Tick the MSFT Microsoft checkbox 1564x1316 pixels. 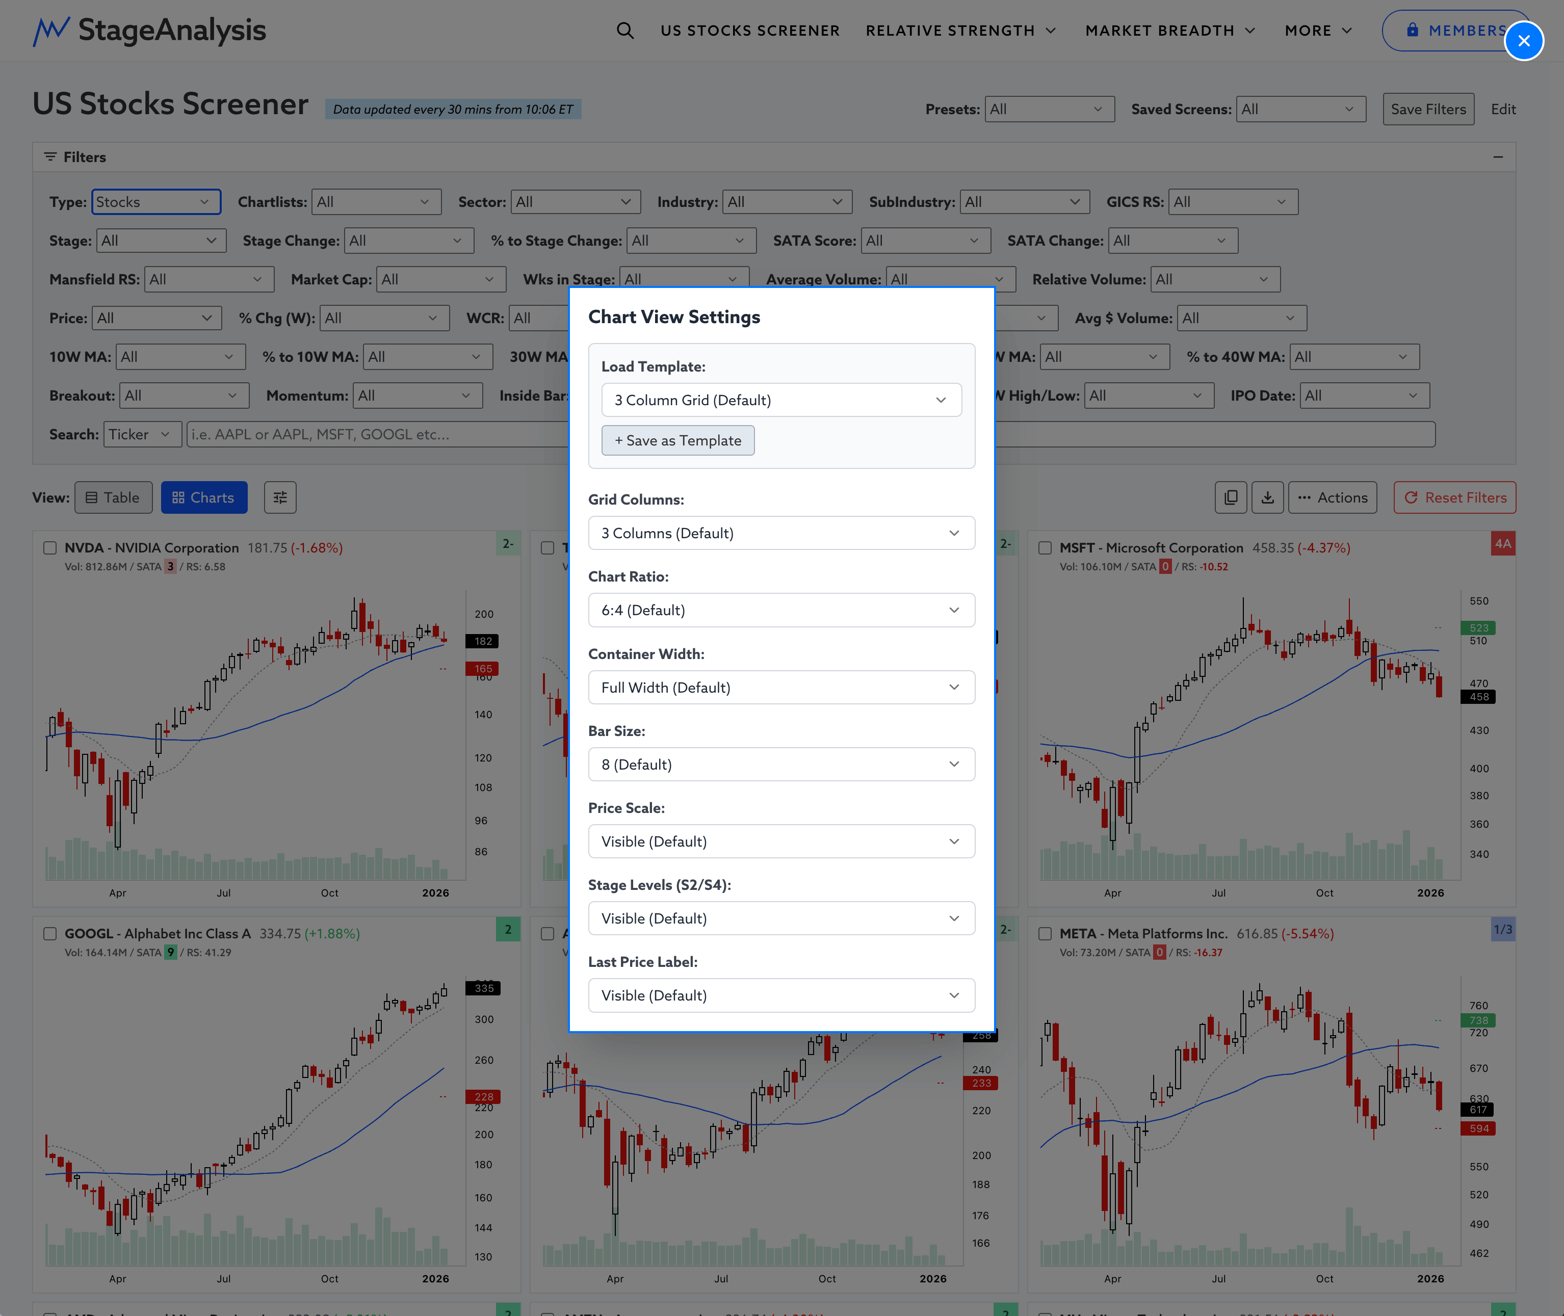[x=1045, y=547]
